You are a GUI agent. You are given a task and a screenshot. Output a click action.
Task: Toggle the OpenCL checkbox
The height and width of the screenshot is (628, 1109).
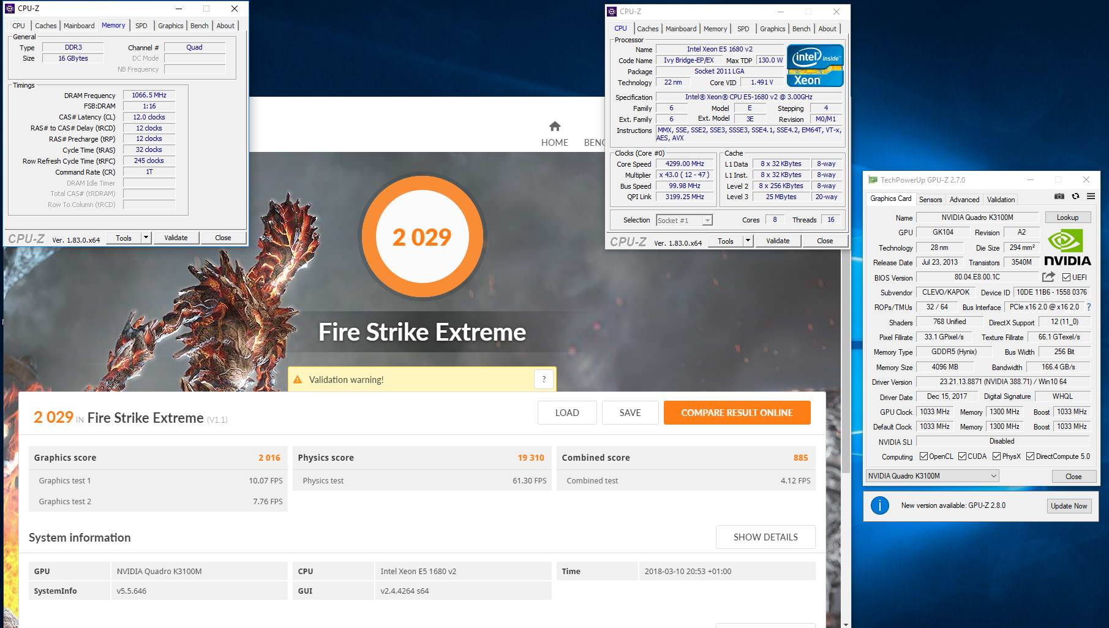click(923, 456)
